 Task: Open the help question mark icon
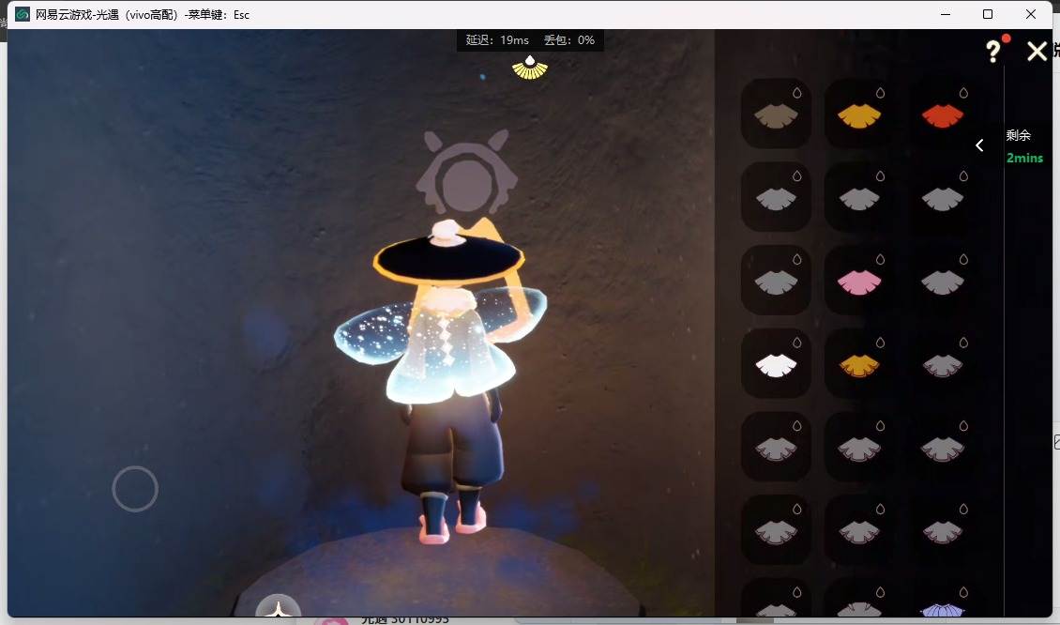click(x=992, y=52)
